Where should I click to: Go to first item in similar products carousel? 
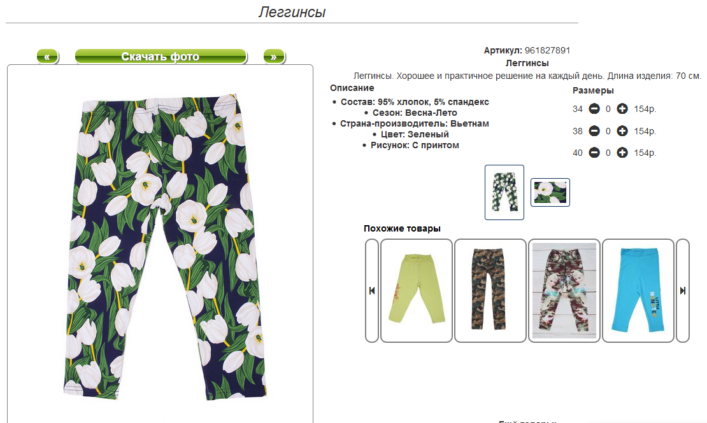[x=372, y=291]
